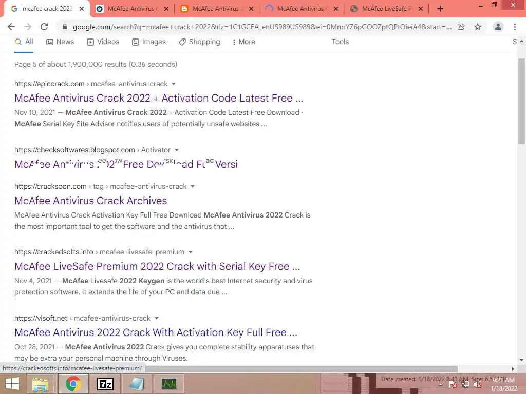Screen dimensions: 526x394
Task: Open 'McAfee Antivirus Crack Archives' result
Action: (90, 201)
